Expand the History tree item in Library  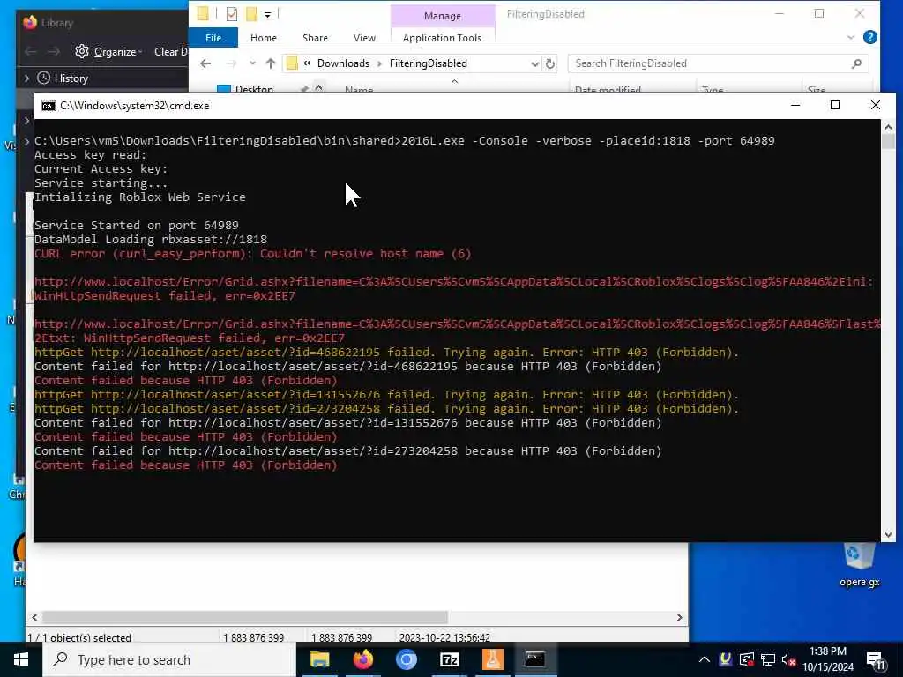click(26, 78)
